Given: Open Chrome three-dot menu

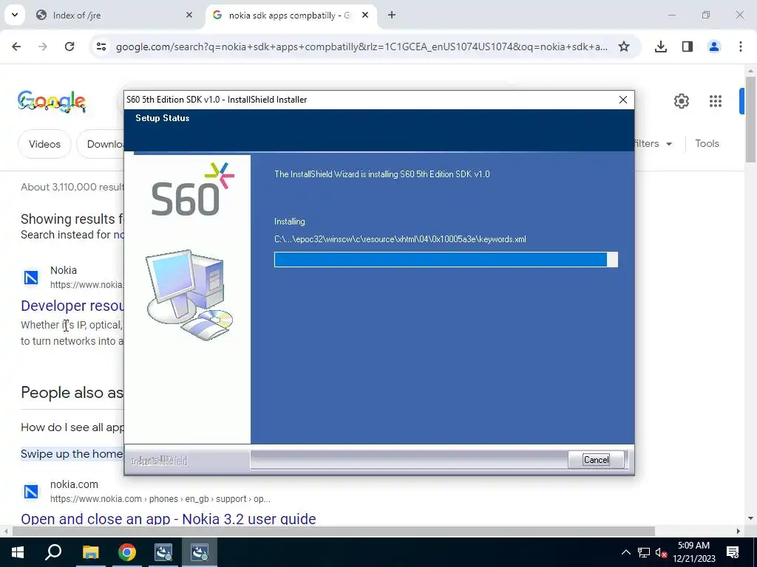Looking at the screenshot, I should click(x=740, y=47).
